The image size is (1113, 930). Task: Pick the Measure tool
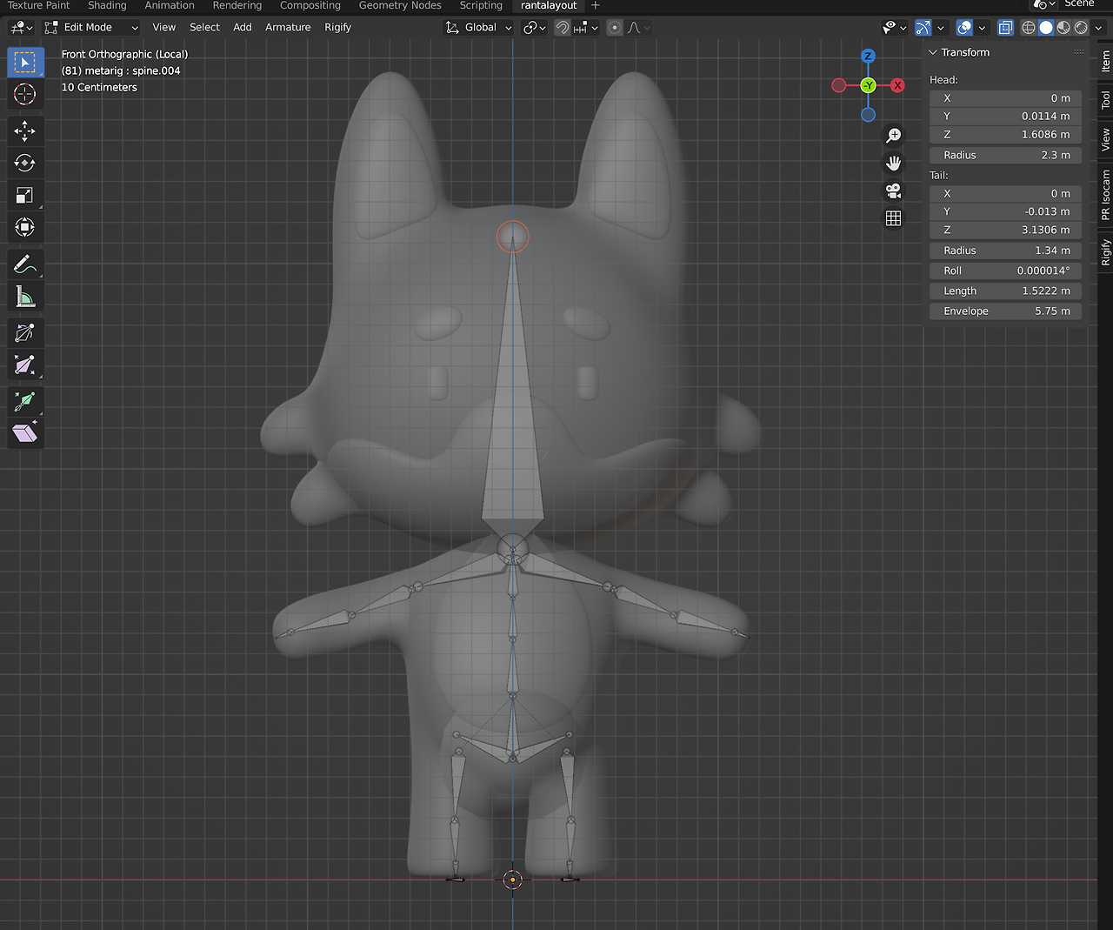click(24, 298)
